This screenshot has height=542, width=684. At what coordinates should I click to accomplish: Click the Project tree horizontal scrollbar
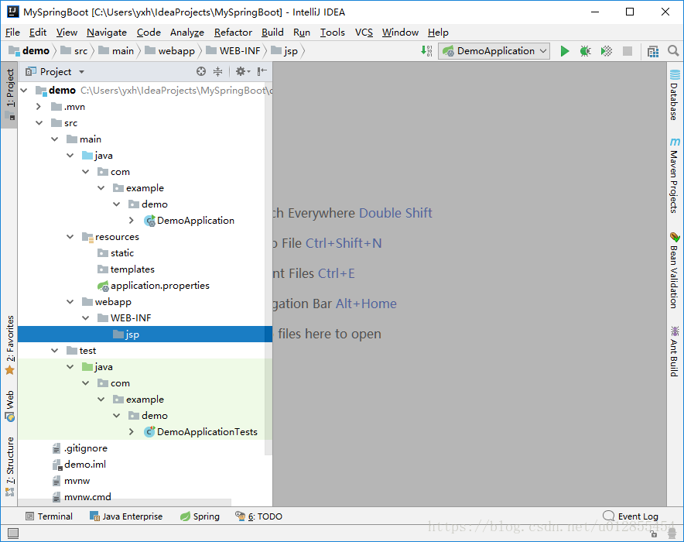point(125,503)
